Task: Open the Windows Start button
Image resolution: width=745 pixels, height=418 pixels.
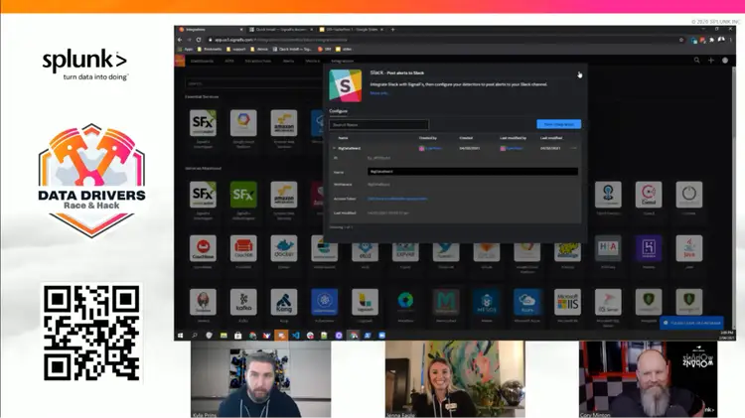Action: point(180,336)
